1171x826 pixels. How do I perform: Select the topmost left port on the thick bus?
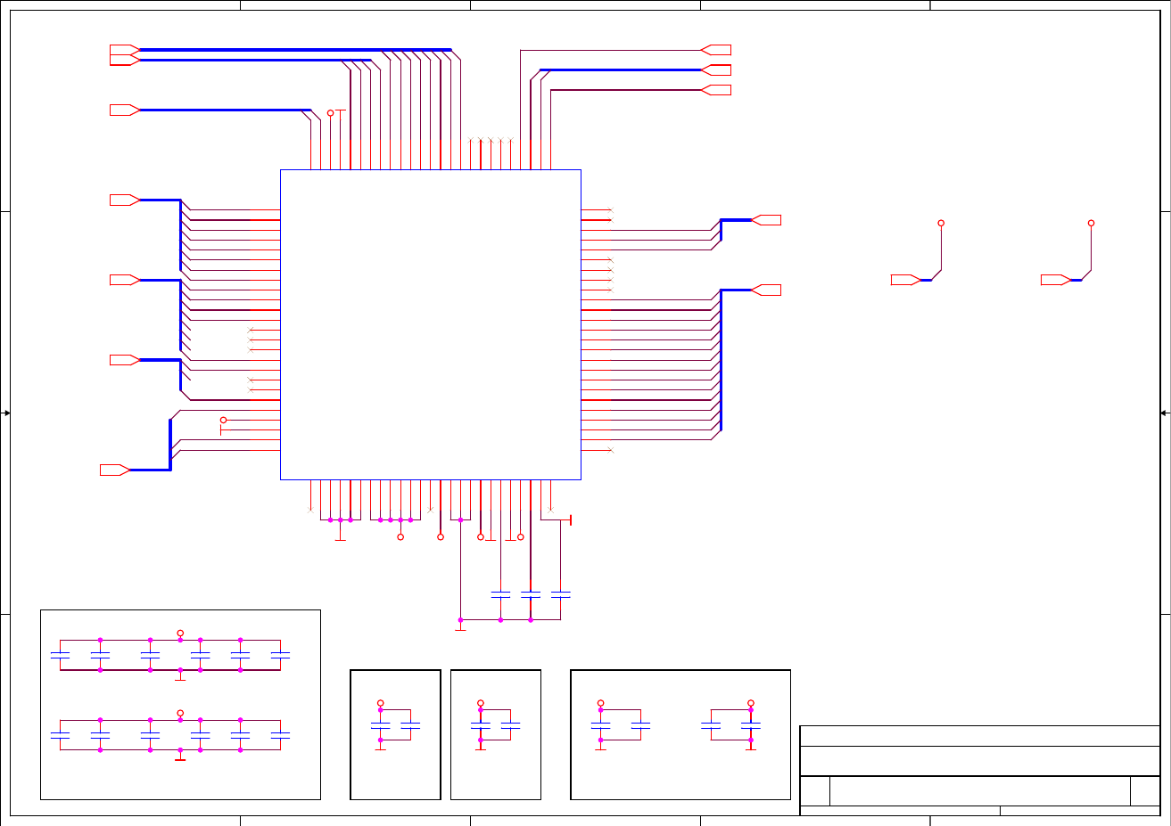coord(125,49)
